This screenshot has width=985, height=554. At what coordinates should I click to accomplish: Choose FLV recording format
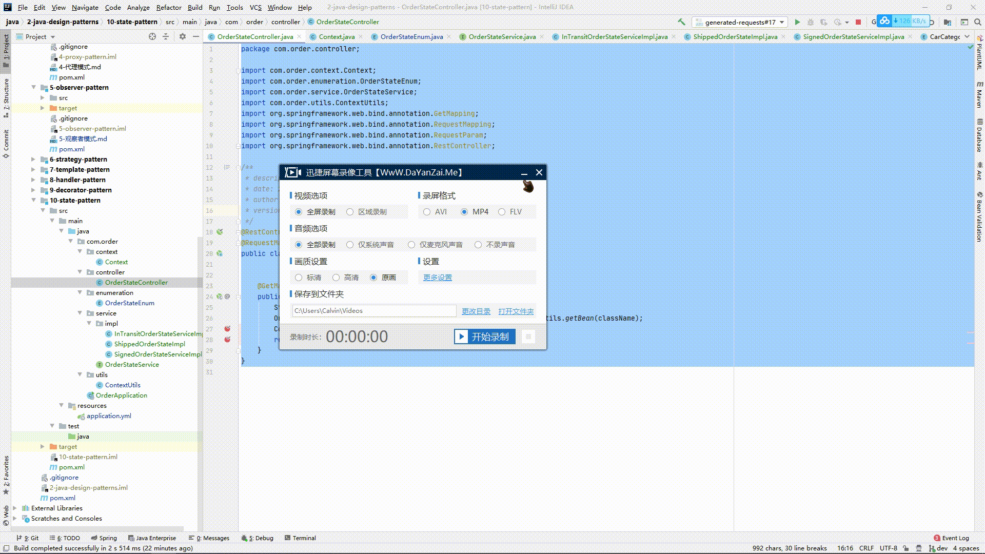510,212
